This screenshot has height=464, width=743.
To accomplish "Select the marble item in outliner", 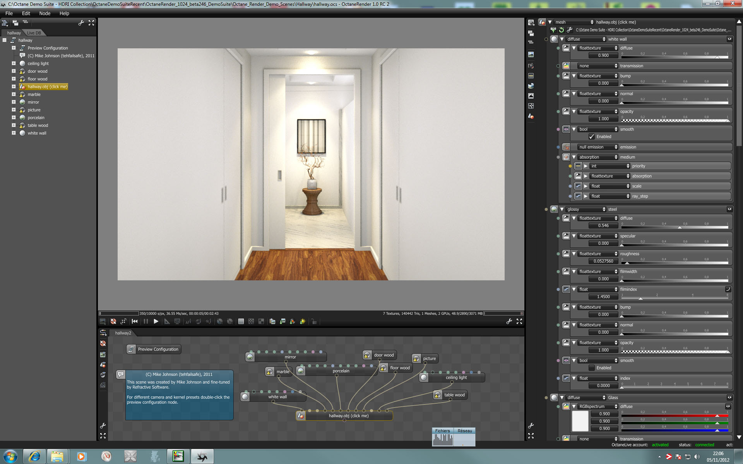I will [x=34, y=94].
